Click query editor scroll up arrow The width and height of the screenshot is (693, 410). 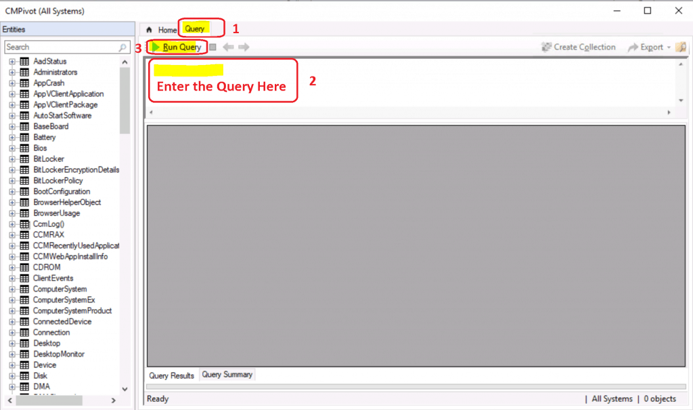(681, 64)
